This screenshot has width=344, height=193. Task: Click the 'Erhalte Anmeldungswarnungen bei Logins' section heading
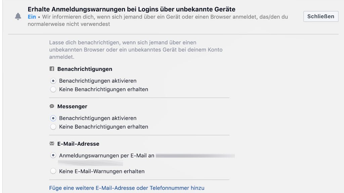pos(131,9)
